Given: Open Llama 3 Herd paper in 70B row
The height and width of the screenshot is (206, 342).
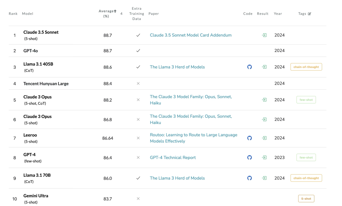Looking at the screenshot, I should tap(177, 178).
